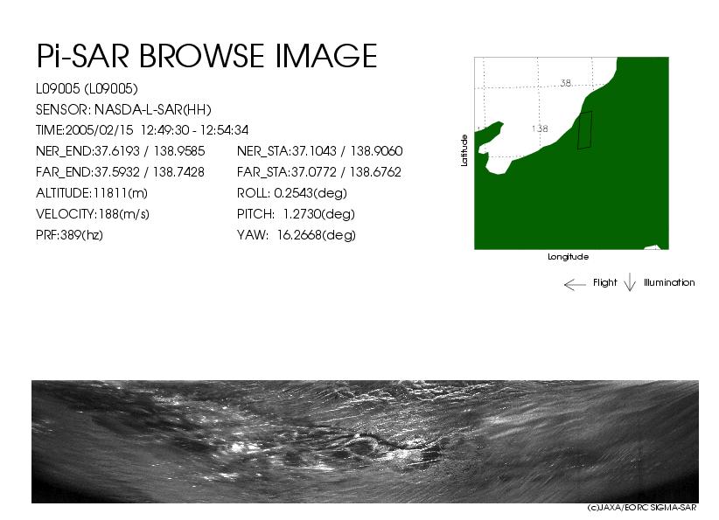
Task: Click the (c)JAXA/EORC SIGMA-SAR credit
Action: coord(642,508)
